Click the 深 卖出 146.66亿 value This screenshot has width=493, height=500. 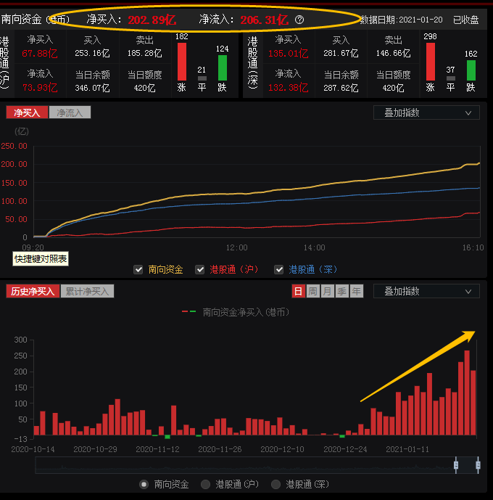tap(394, 53)
